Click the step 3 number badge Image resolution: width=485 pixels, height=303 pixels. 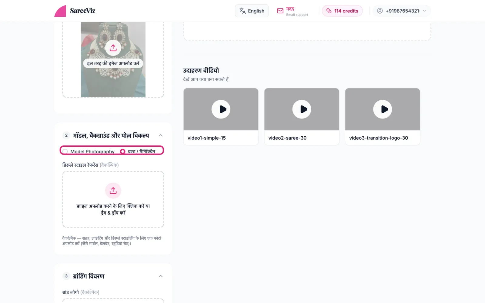[x=66, y=276]
